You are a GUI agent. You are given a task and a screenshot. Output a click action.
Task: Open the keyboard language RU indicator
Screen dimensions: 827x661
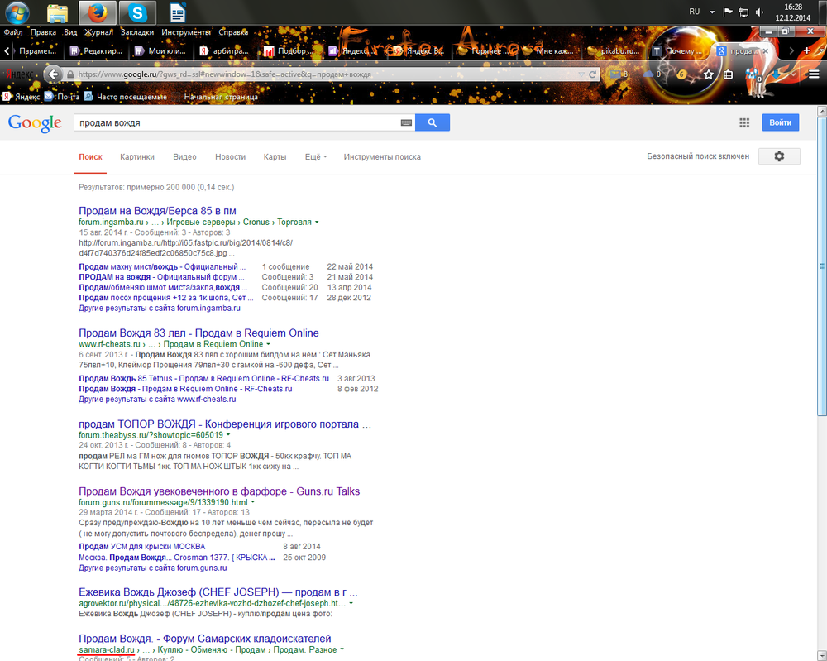point(694,12)
